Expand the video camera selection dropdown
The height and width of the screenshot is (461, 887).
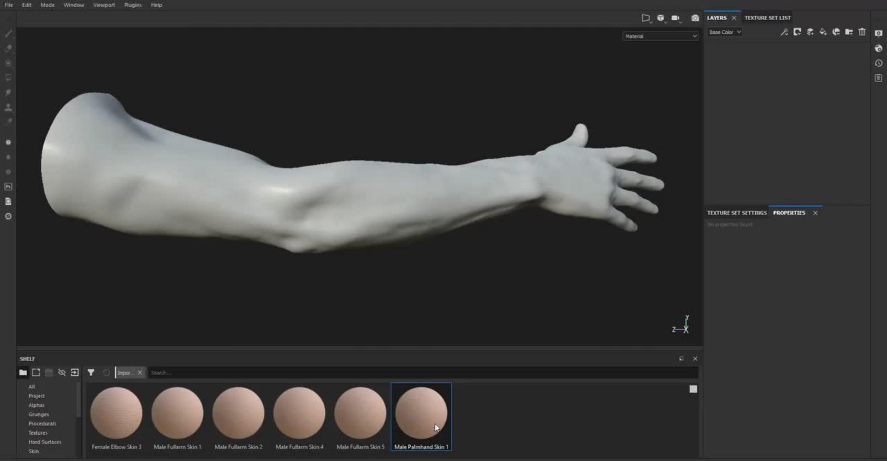click(x=676, y=18)
